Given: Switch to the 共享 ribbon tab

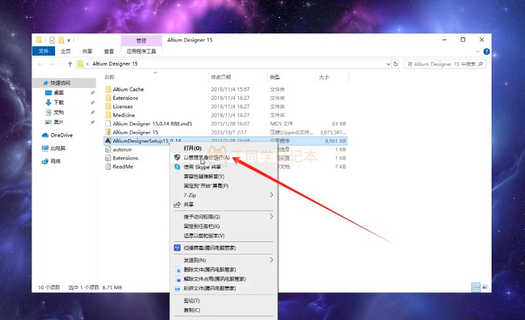Looking at the screenshot, I should pyautogui.click(x=87, y=51).
